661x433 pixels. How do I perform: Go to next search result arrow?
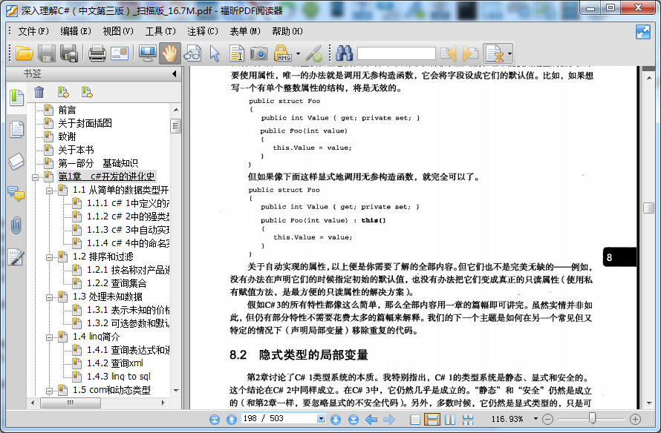click(x=470, y=53)
